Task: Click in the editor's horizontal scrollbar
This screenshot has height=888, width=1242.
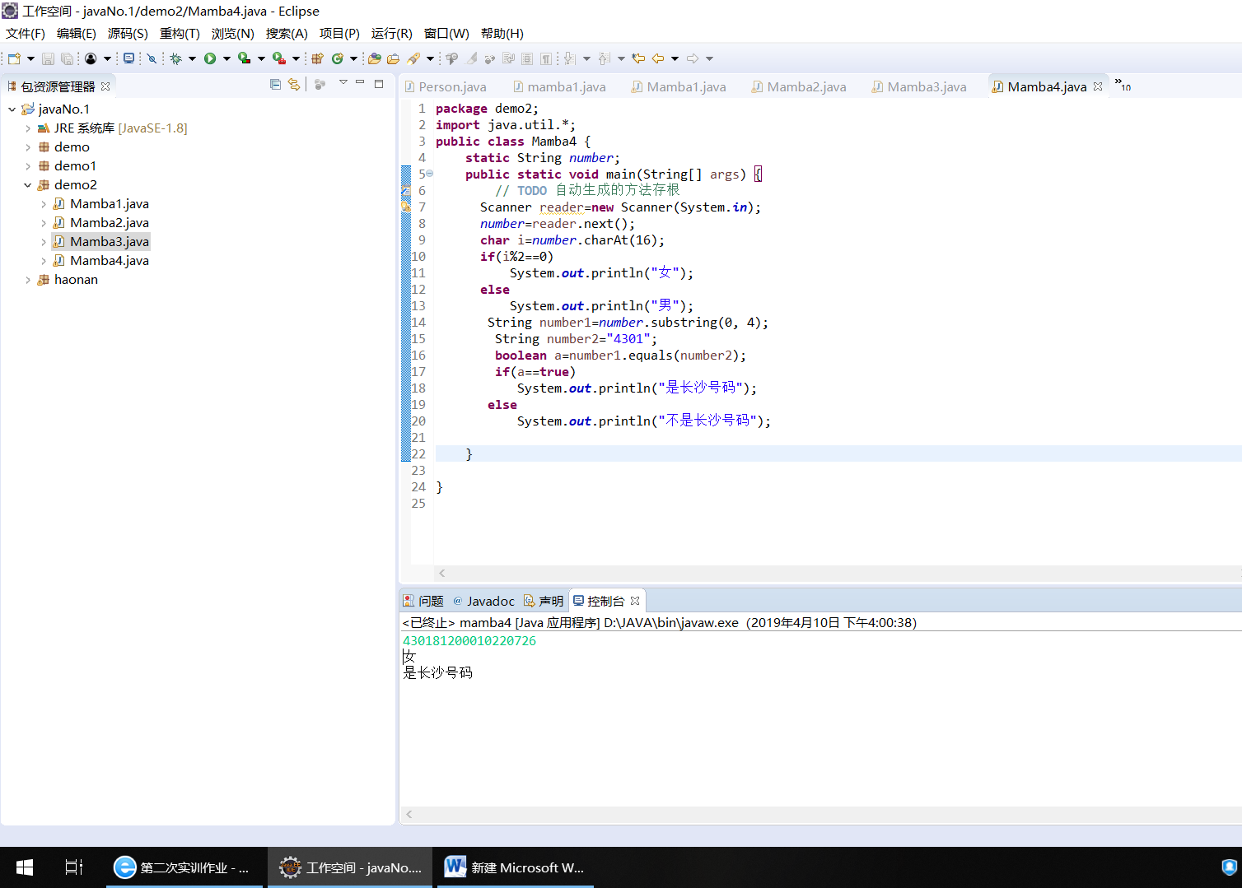Action: [x=837, y=573]
